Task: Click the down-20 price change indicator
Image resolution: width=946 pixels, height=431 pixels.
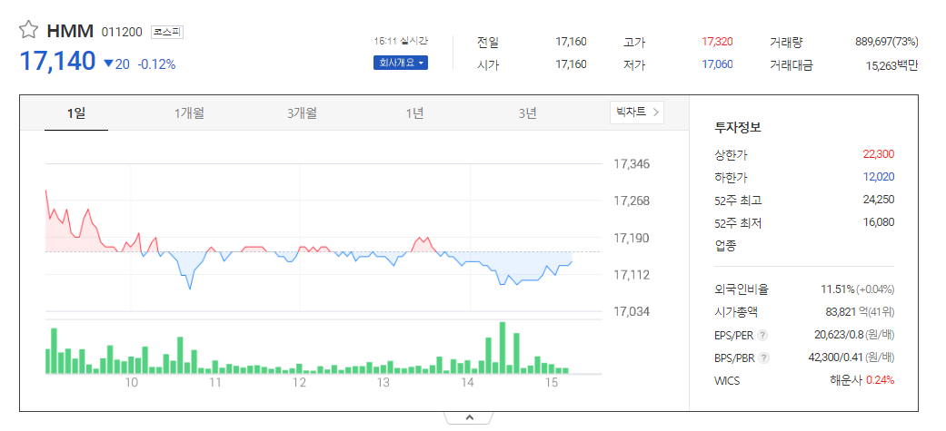Action: click(x=116, y=64)
